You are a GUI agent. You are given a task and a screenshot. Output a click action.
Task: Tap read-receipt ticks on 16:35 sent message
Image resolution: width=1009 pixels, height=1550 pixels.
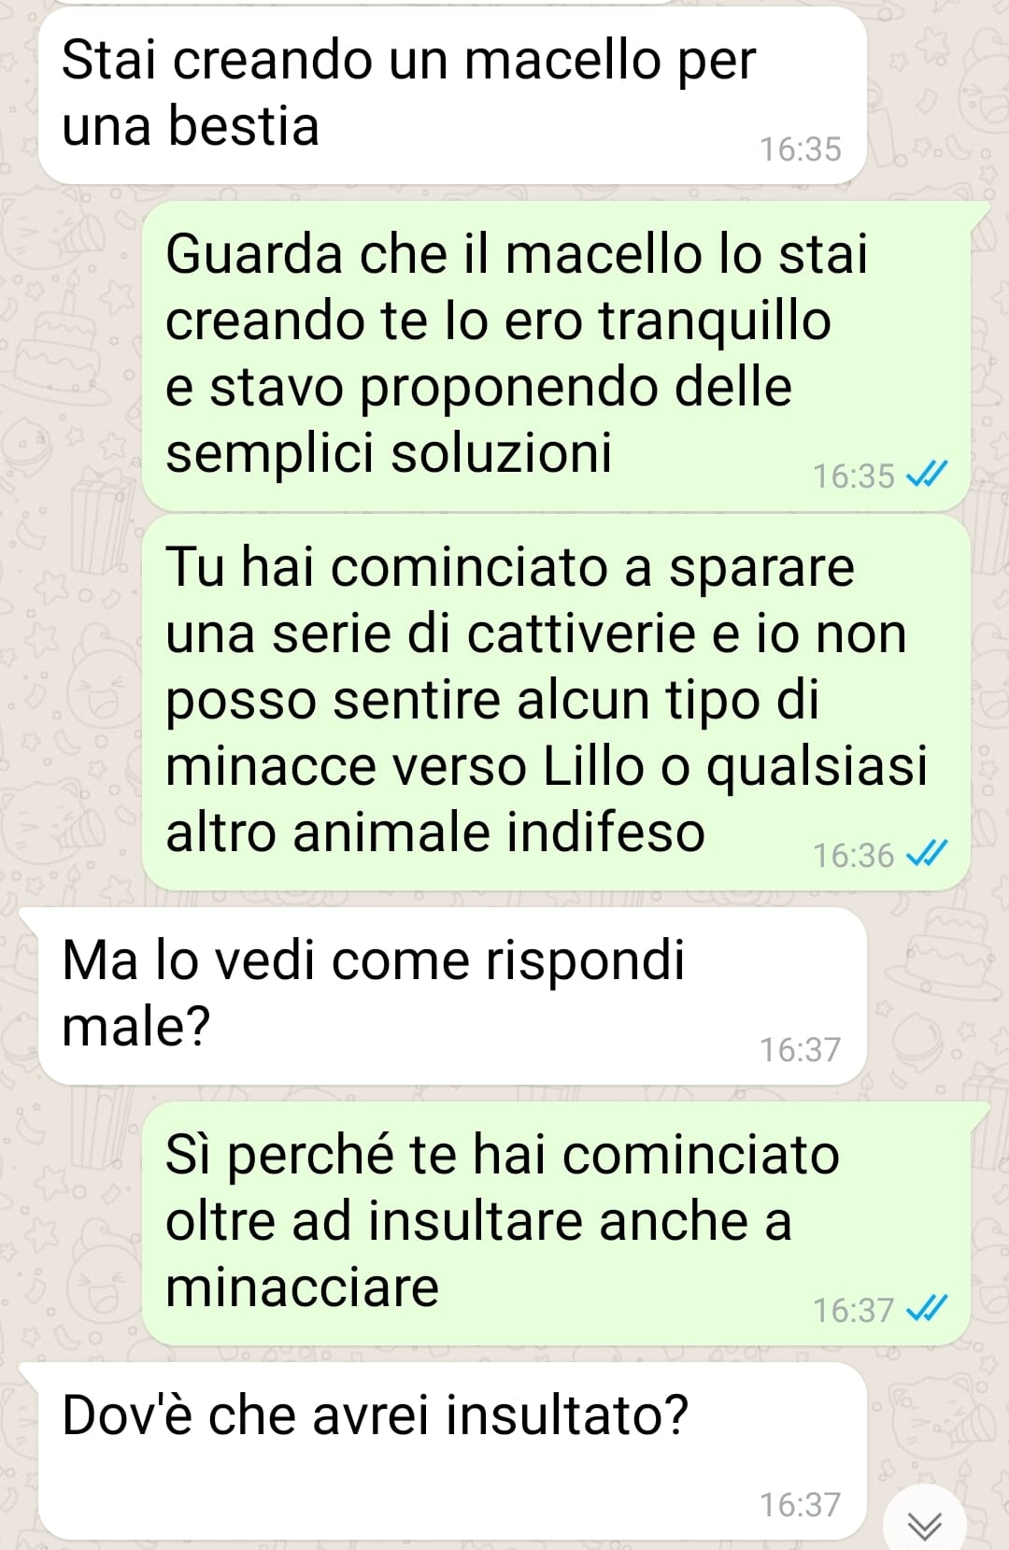928,476
